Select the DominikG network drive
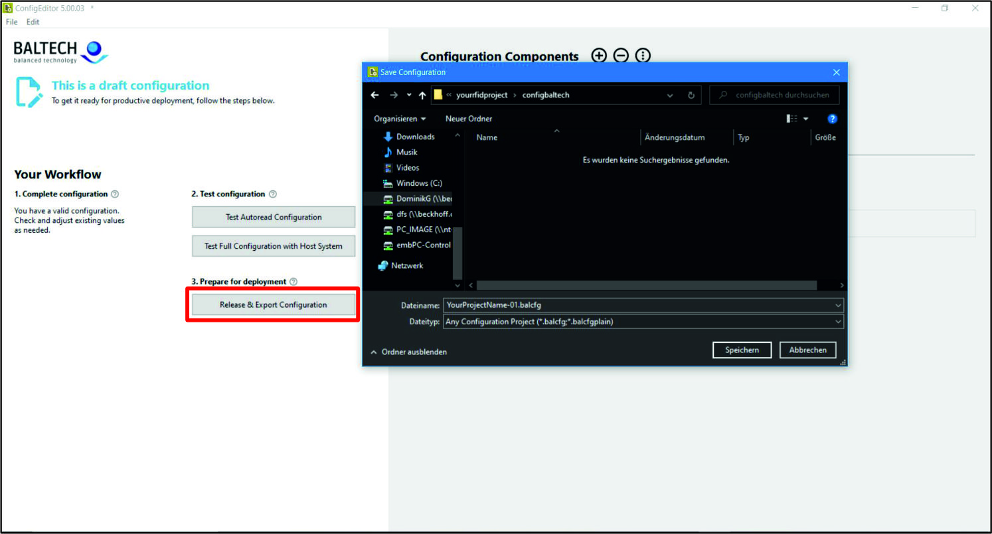 (417, 198)
